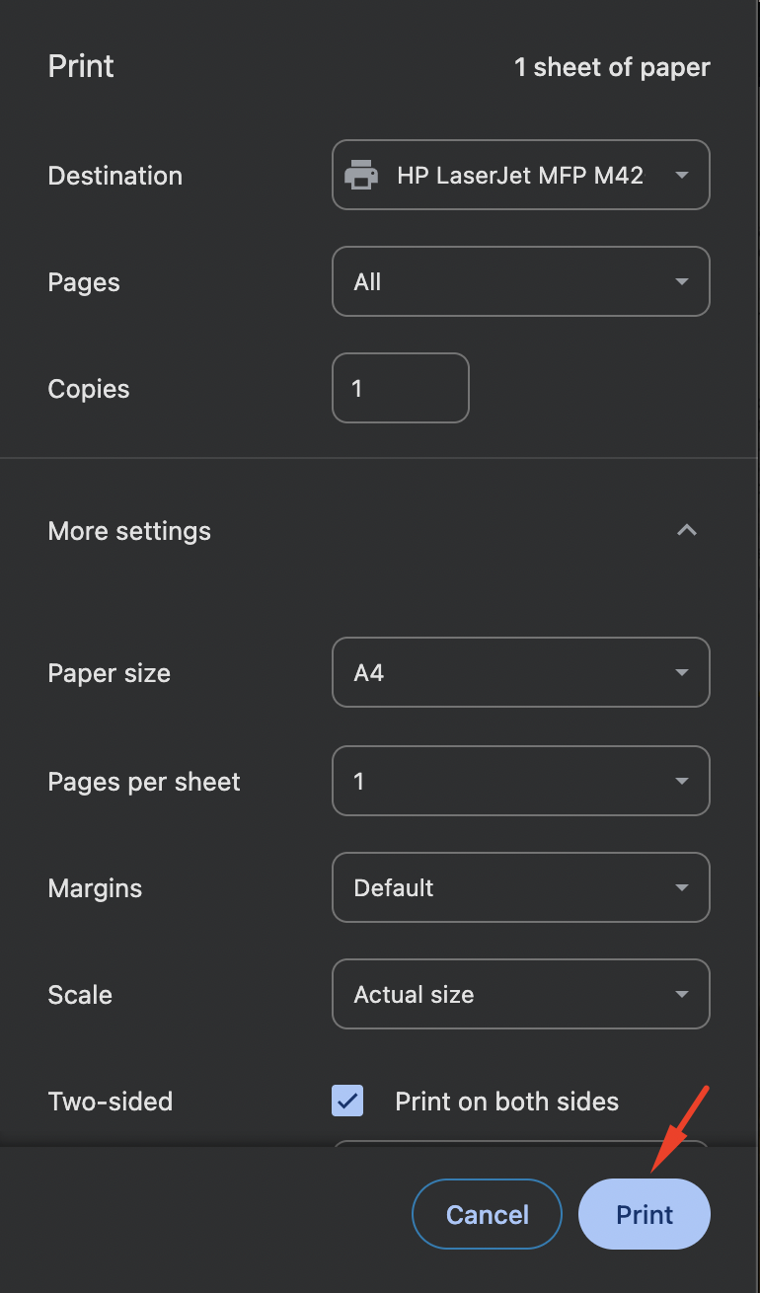Collapse More settings using the chevron
Screen dimensions: 760x1293
point(687,531)
